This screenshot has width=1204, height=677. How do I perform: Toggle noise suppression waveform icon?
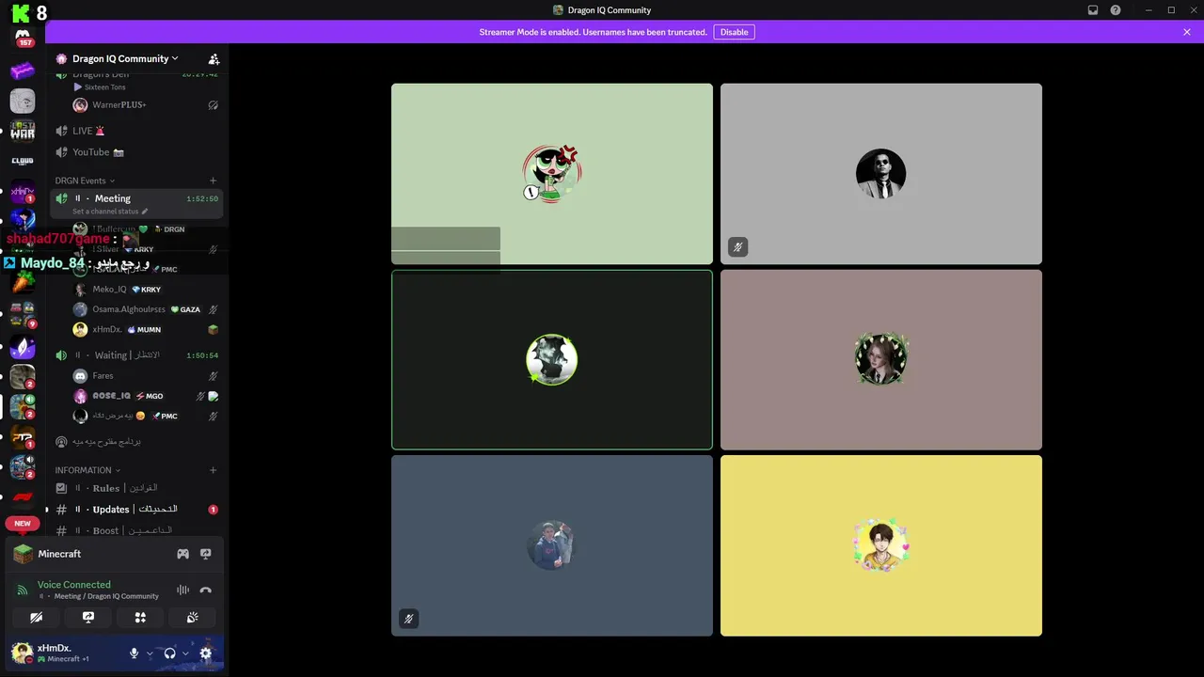tap(182, 590)
